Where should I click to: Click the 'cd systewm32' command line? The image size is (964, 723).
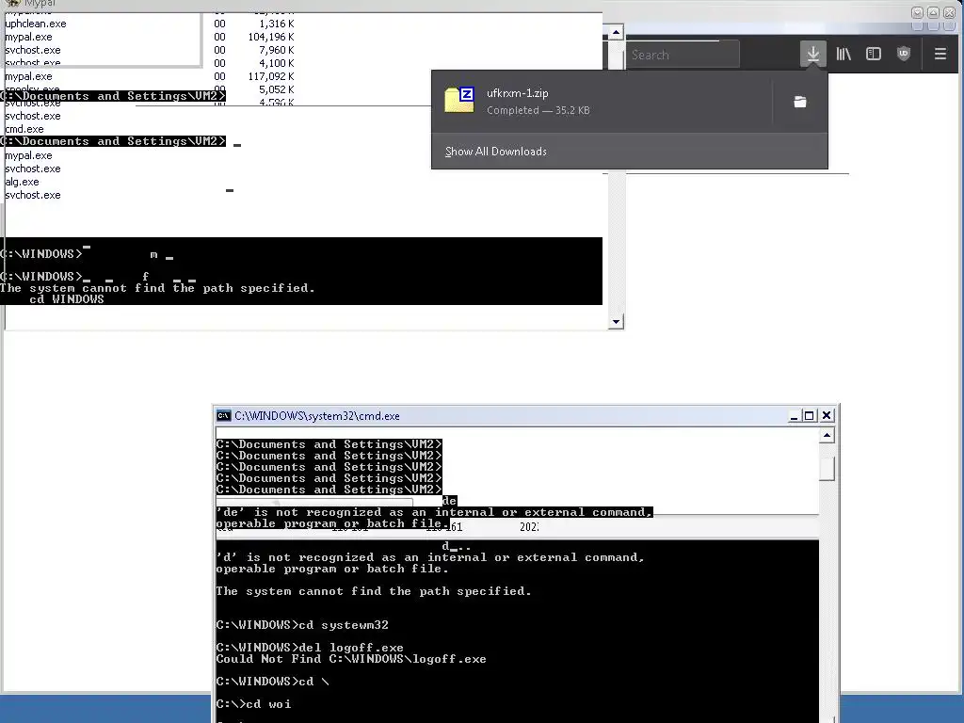point(302,625)
